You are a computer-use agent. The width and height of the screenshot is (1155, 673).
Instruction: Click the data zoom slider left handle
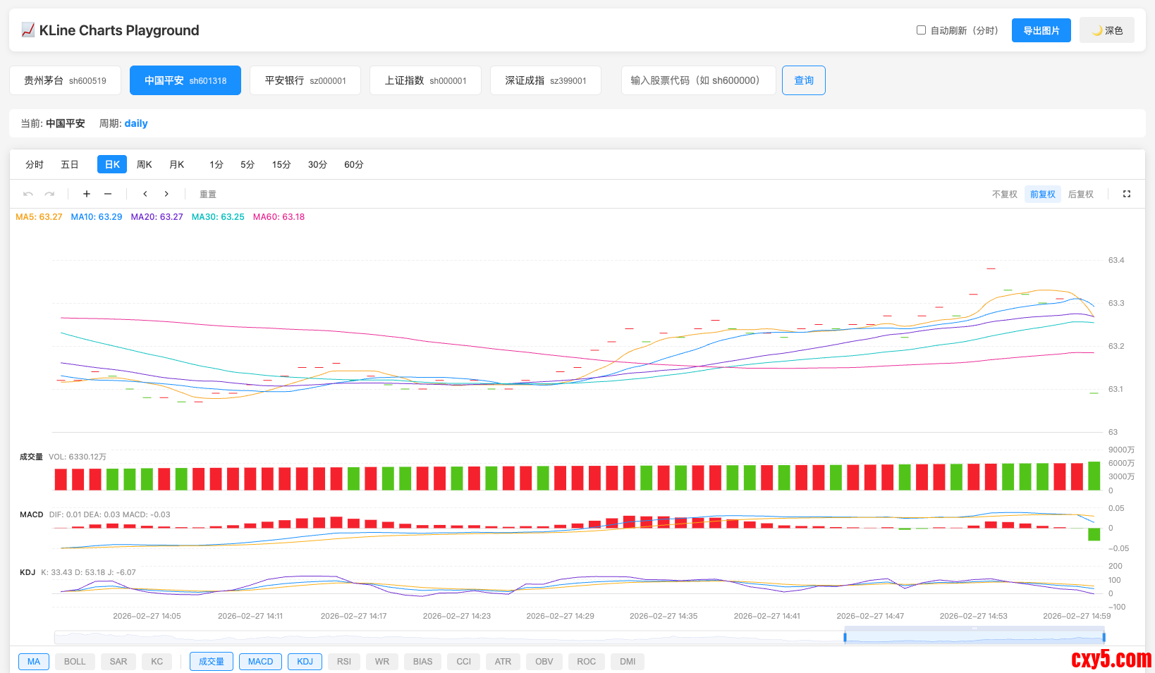(x=845, y=637)
